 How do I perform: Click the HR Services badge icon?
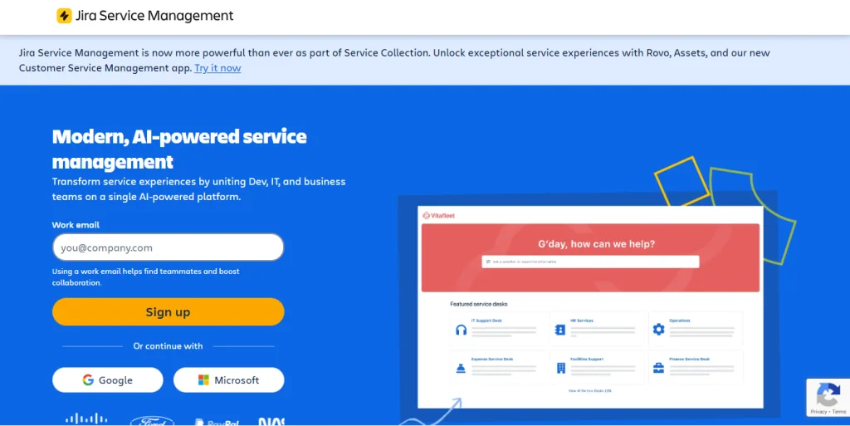pyautogui.click(x=560, y=330)
